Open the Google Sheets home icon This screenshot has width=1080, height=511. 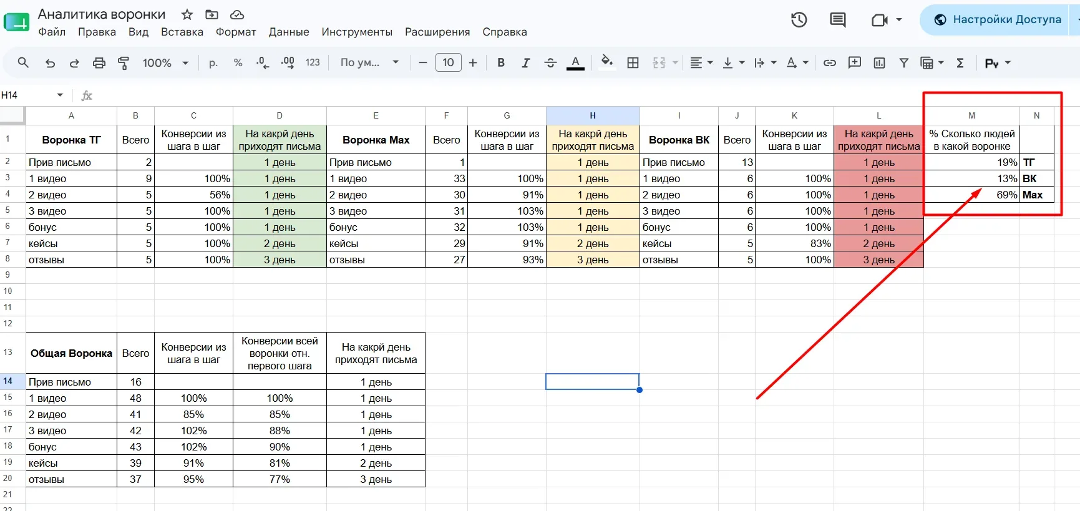17,22
